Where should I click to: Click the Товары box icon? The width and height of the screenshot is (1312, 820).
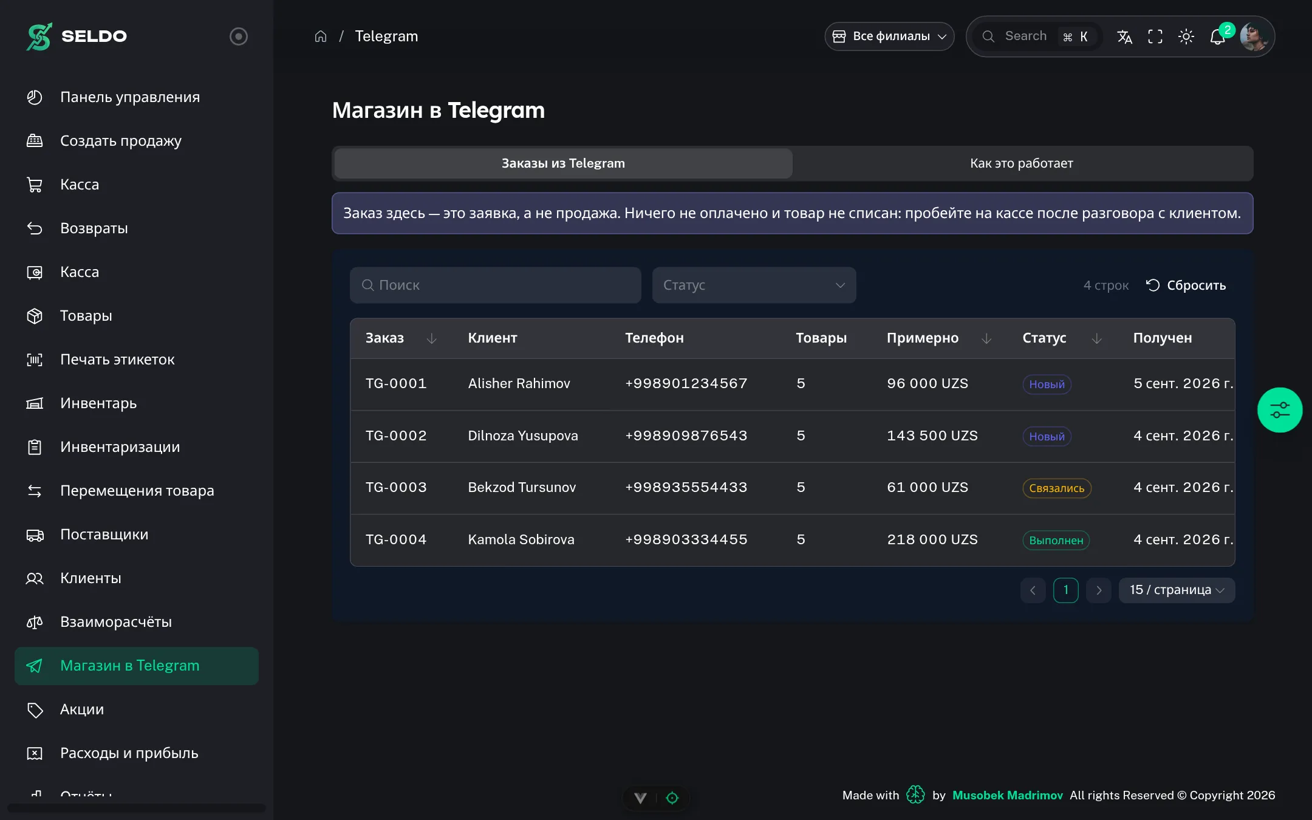click(35, 316)
